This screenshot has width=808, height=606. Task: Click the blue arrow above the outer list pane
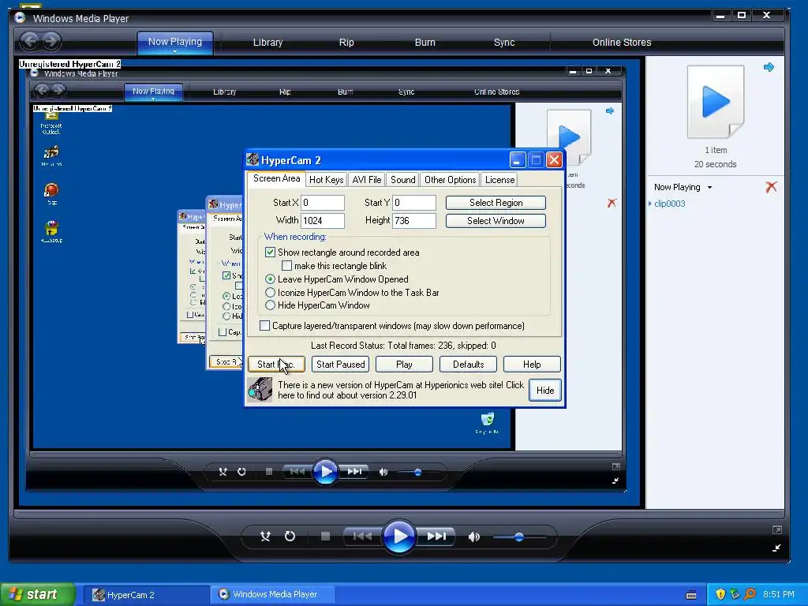tap(769, 67)
